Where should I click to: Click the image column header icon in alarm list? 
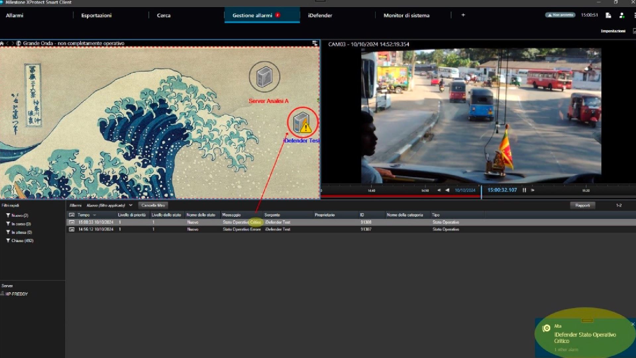pyautogui.click(x=72, y=215)
